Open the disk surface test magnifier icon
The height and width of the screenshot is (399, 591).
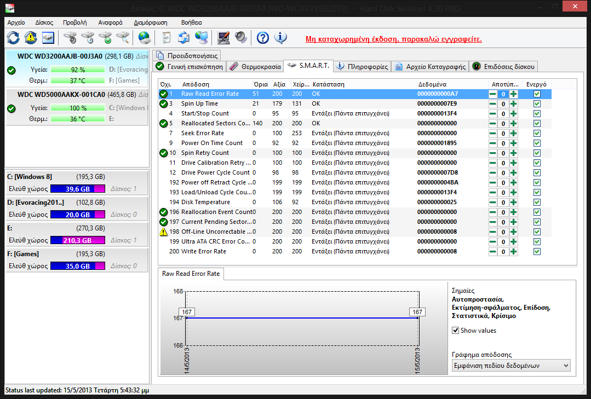tap(123, 38)
